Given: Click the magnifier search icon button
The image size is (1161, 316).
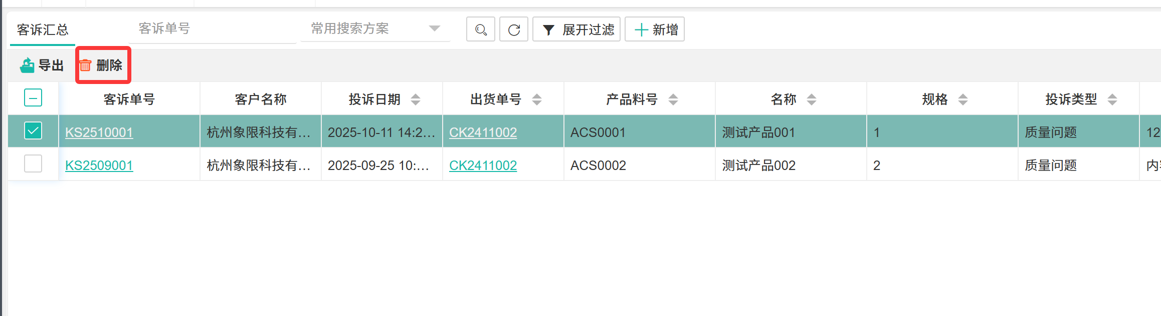Looking at the screenshot, I should click(x=481, y=29).
